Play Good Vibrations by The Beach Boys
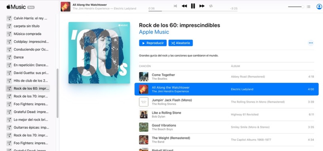The width and height of the screenshot is (323, 151). (x=226, y=127)
